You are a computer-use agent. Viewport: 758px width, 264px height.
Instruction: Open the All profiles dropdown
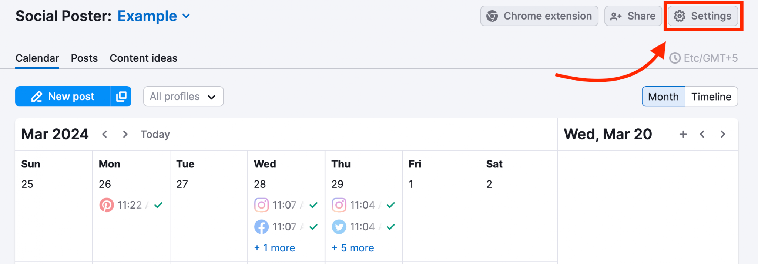[183, 96]
